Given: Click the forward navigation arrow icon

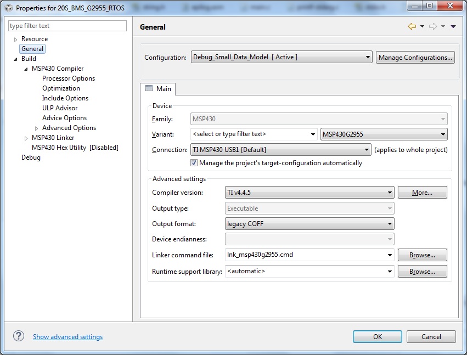Looking at the screenshot, I should pos(433,26).
